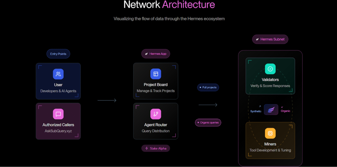The width and height of the screenshot is (337, 167).
Task: Click the Synthetic label with arrow
Action: pyautogui.click(x=256, y=111)
